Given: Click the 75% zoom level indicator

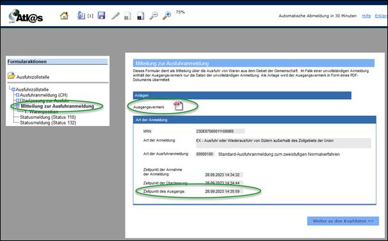Looking at the screenshot, I should click(180, 12).
